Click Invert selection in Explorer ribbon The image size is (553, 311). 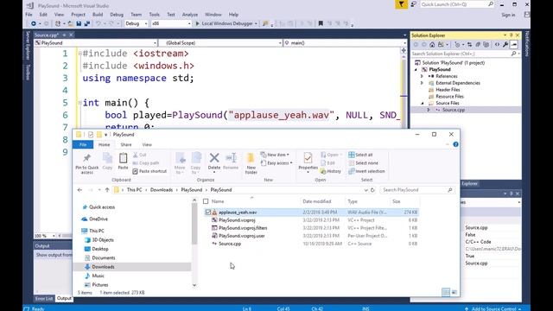coord(366,171)
